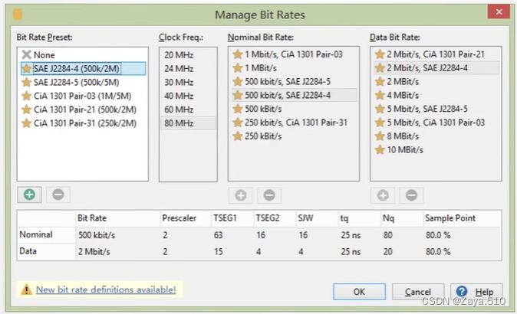
Task: Select the None bit rate preset
Action: tap(83, 54)
